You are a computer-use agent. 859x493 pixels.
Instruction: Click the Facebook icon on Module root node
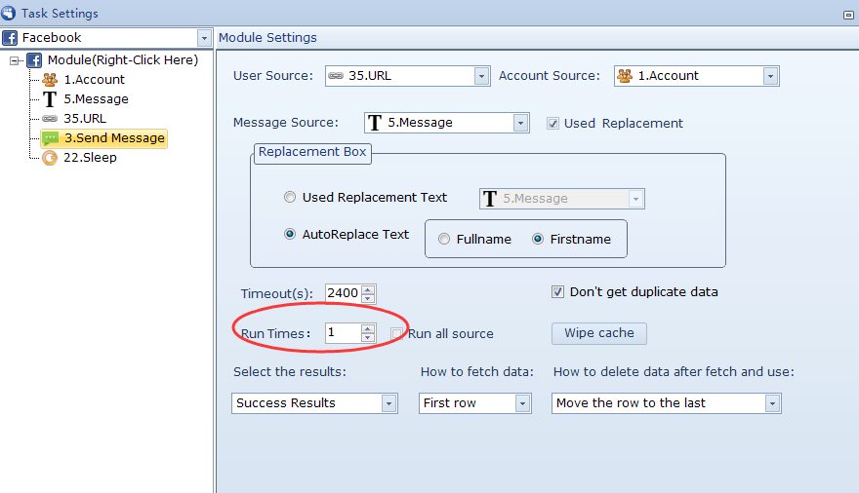(x=34, y=60)
